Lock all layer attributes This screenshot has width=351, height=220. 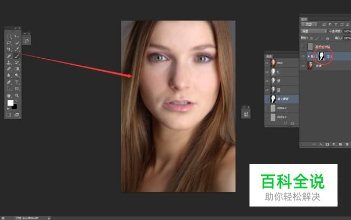[327, 38]
